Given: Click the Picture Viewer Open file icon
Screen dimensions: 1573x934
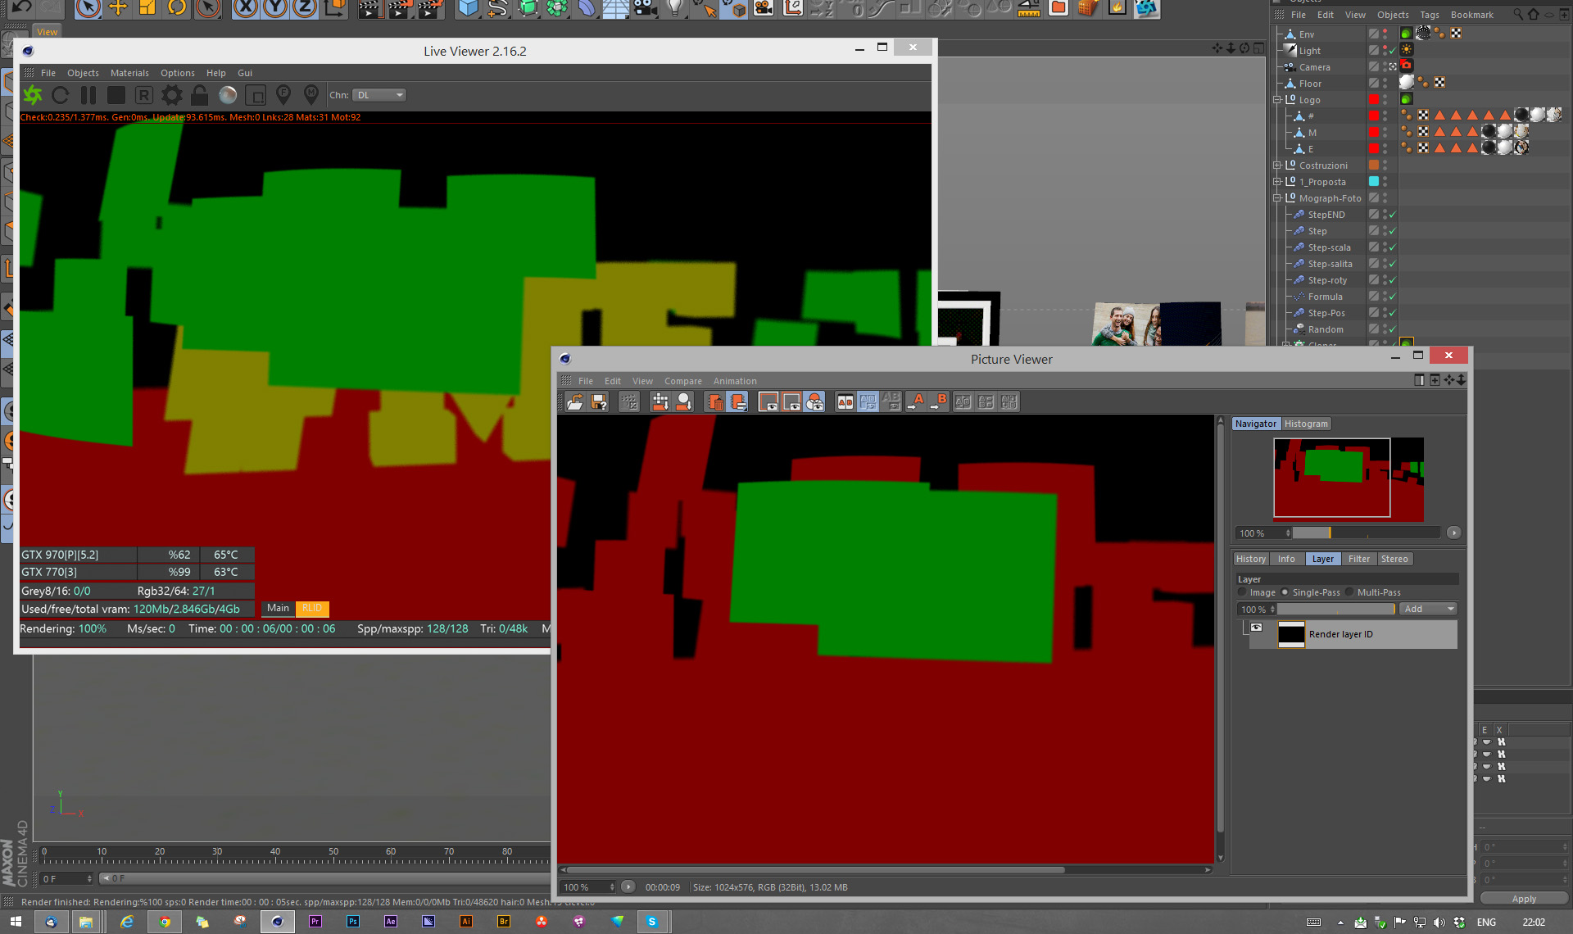Looking at the screenshot, I should (575, 401).
